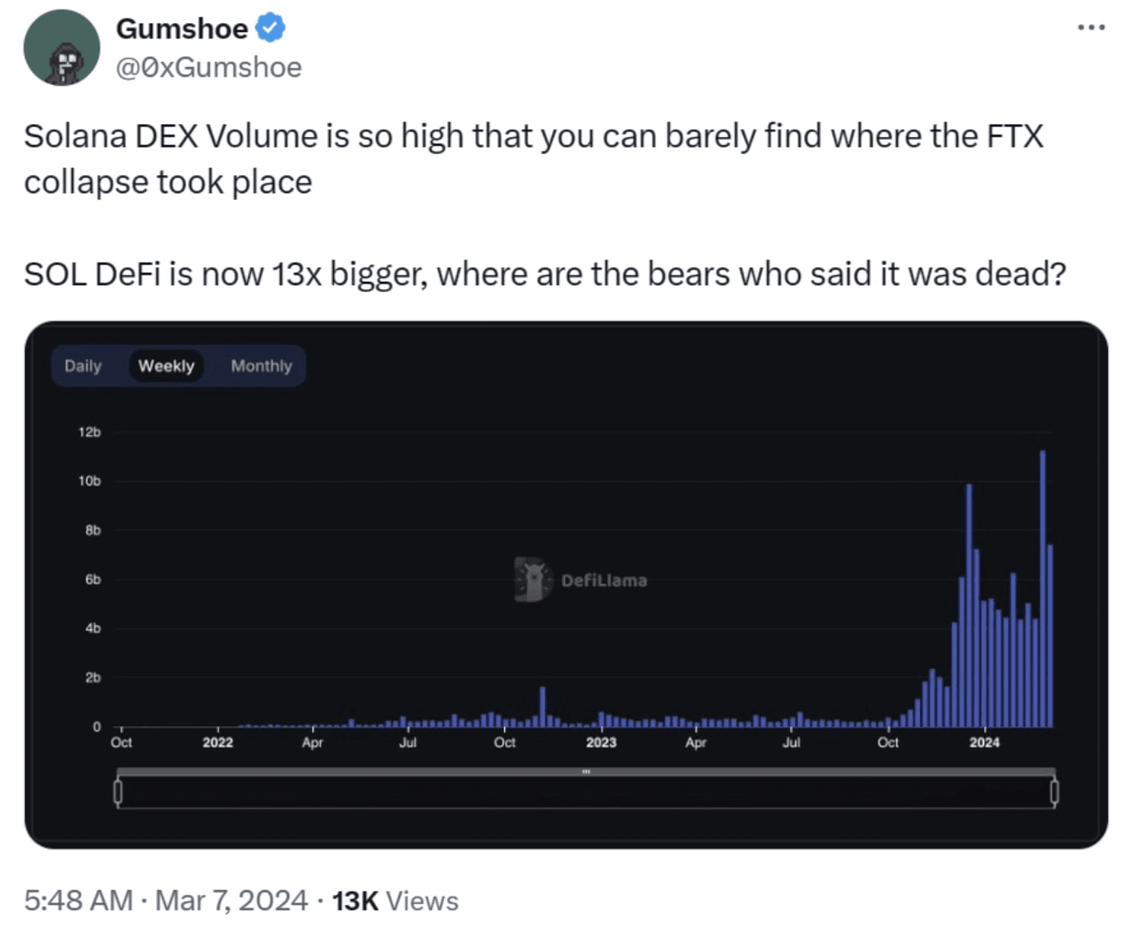Click the 2024 x-axis label
1133x932 pixels.
(x=984, y=742)
